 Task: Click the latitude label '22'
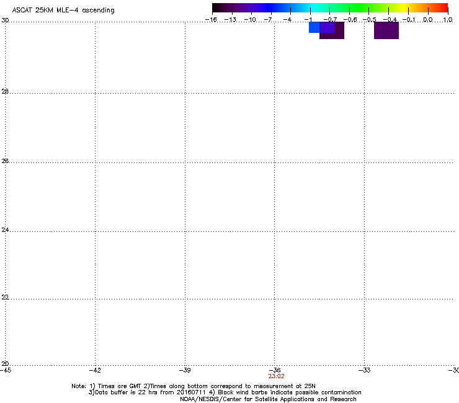pyautogui.click(x=5, y=297)
